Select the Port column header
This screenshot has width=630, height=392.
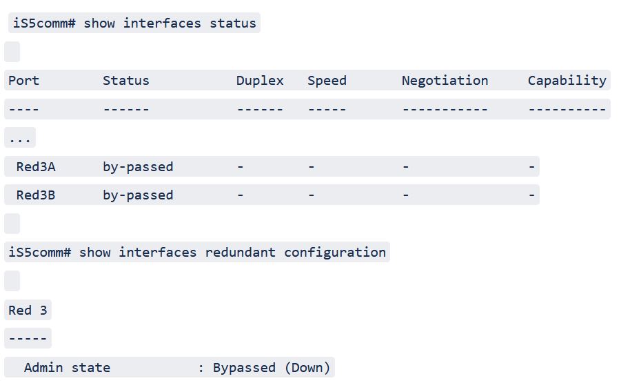pyautogui.click(x=23, y=81)
